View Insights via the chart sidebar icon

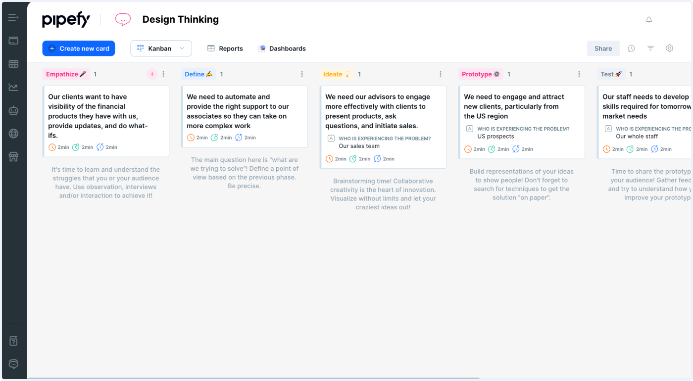tap(13, 87)
